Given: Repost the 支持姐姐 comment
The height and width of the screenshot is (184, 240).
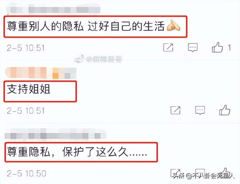Looking at the screenshot, I should click(175, 110).
